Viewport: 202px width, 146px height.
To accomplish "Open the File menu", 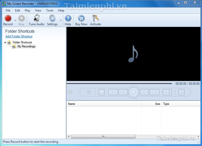I will pos(8,10).
